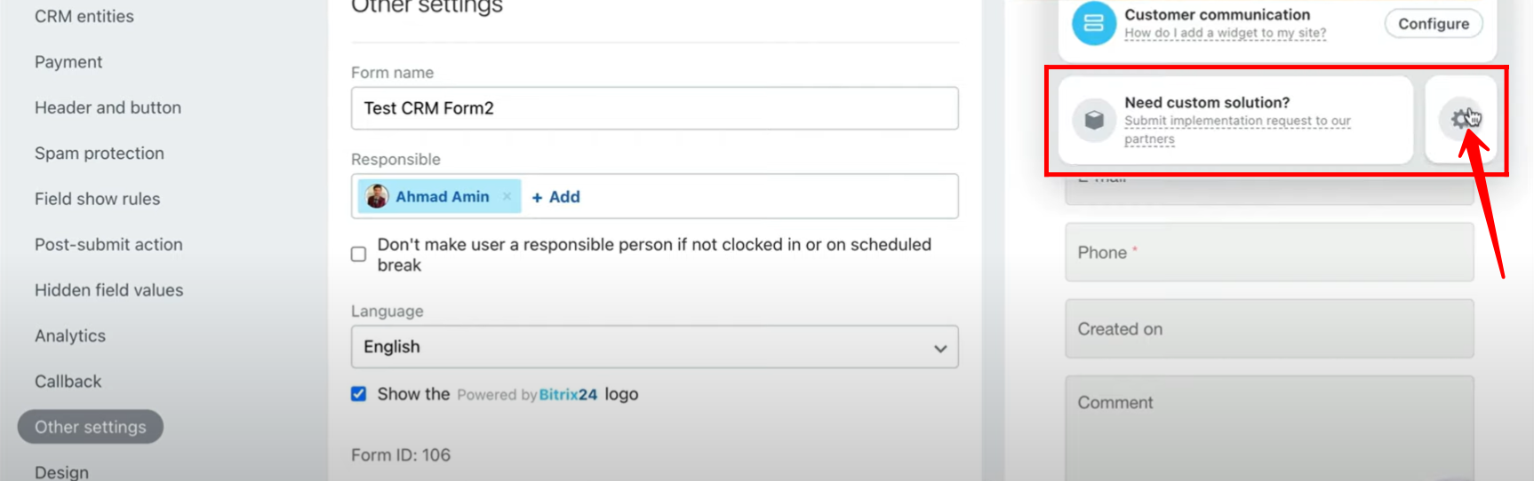Click the Customer communication blue icon

pyautogui.click(x=1094, y=23)
